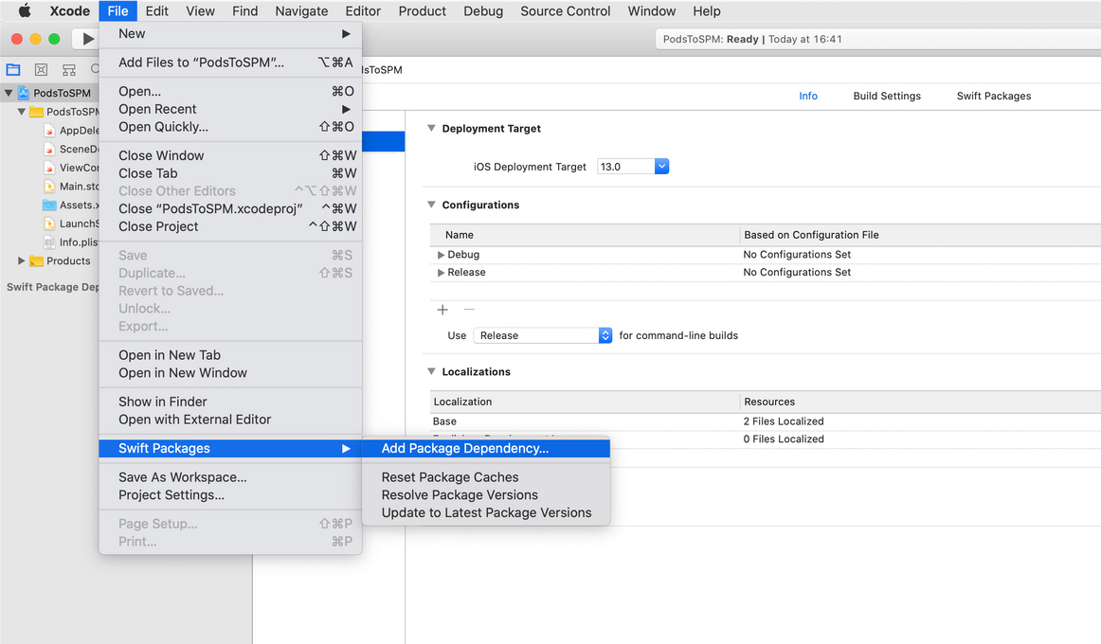The width and height of the screenshot is (1101, 644).
Task: Select Open in New Tab
Action: tap(230, 355)
